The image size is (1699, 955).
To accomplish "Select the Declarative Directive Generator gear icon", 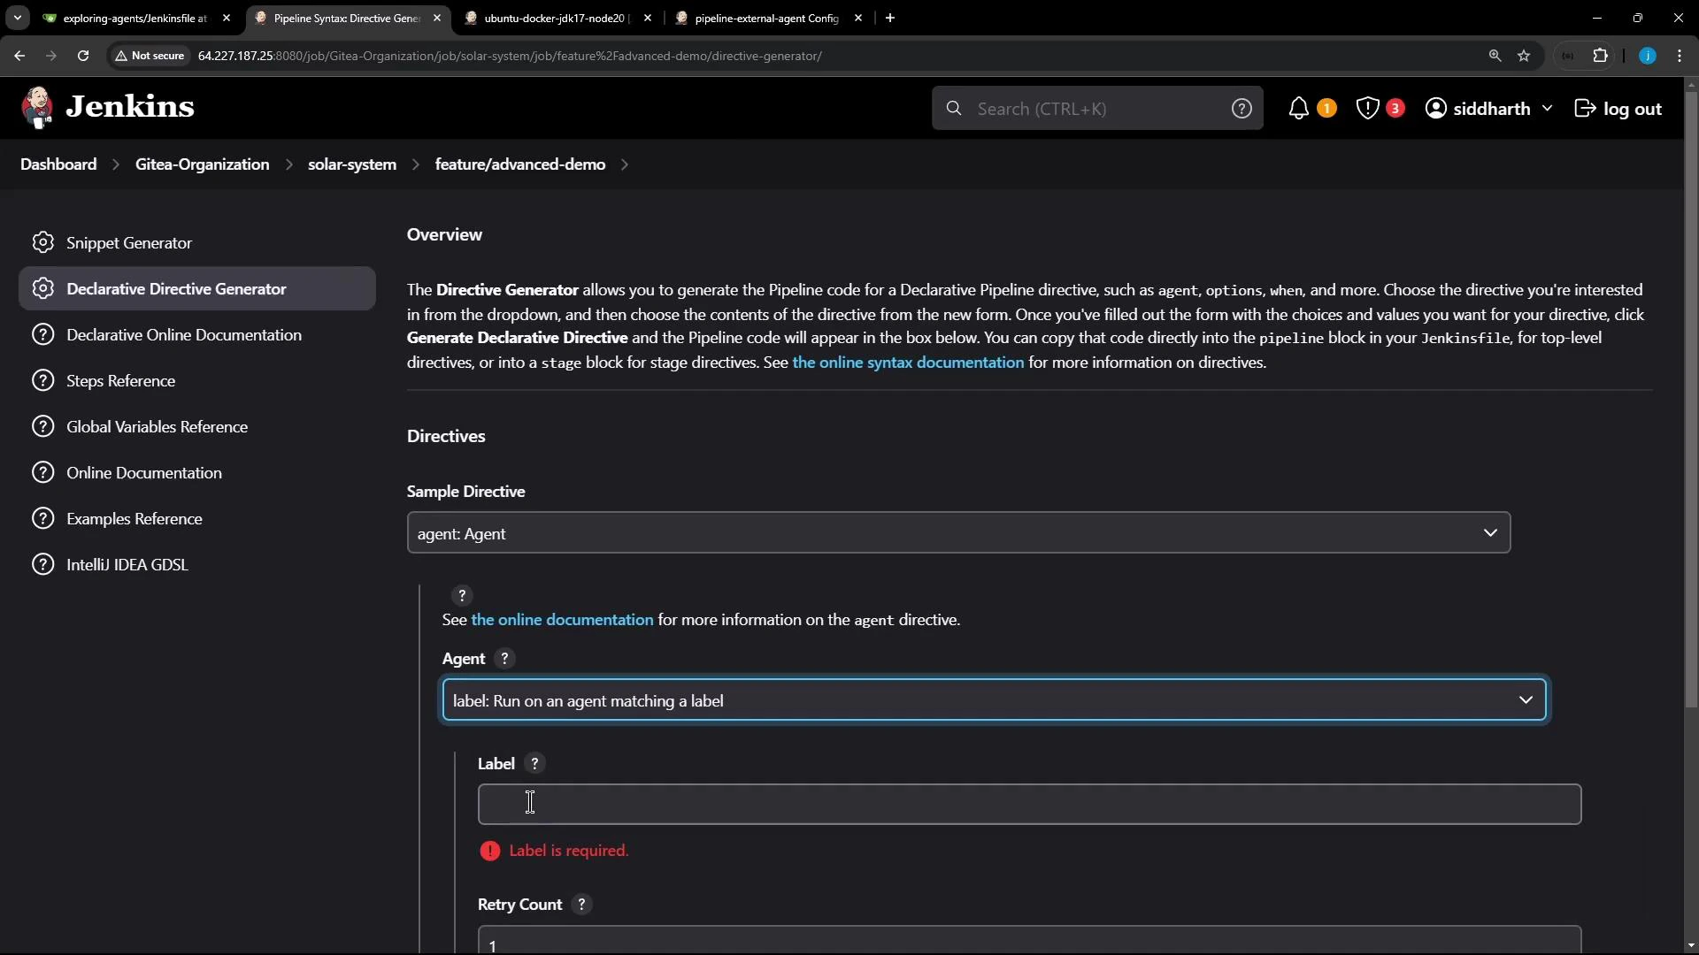I will tap(42, 289).
